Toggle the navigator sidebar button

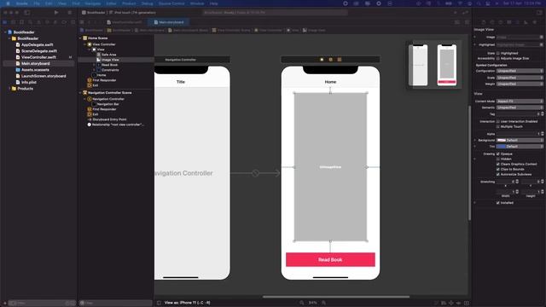pos(26,13)
